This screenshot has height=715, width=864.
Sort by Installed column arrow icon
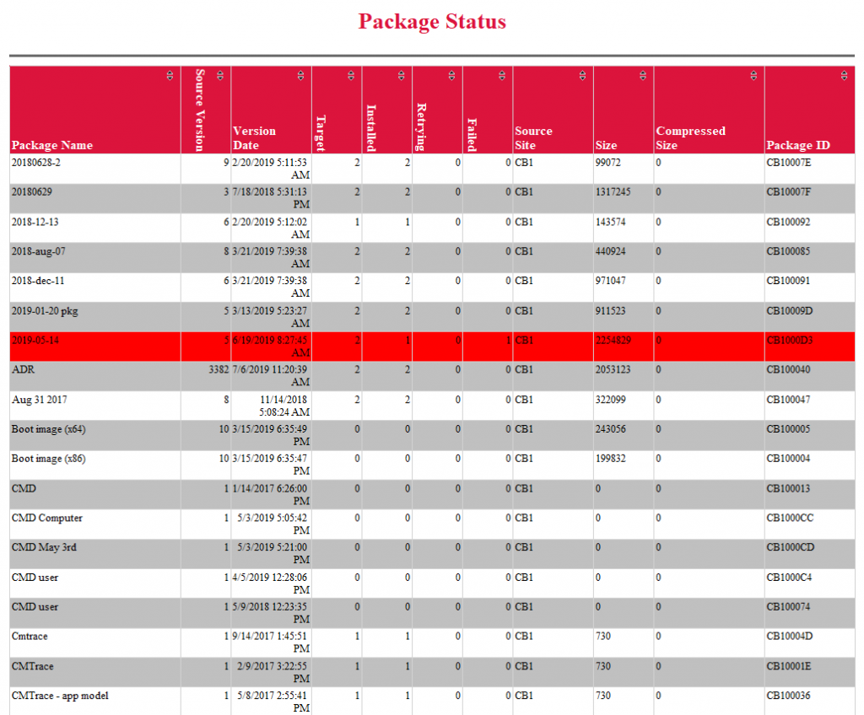[x=401, y=76]
